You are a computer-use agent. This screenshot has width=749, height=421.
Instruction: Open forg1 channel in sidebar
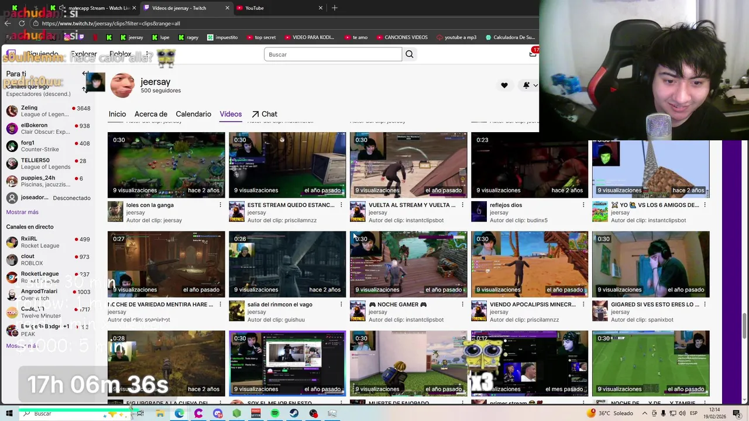[48, 146]
